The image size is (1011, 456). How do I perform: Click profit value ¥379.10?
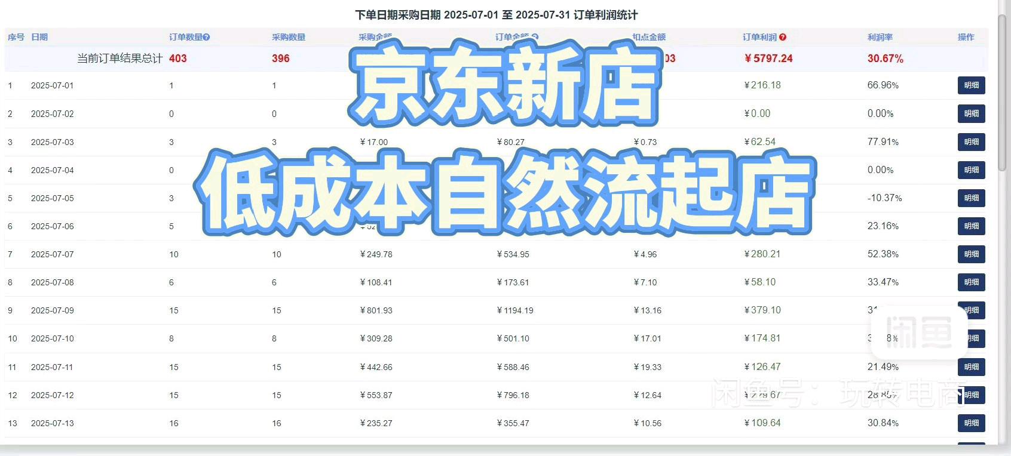pos(762,310)
